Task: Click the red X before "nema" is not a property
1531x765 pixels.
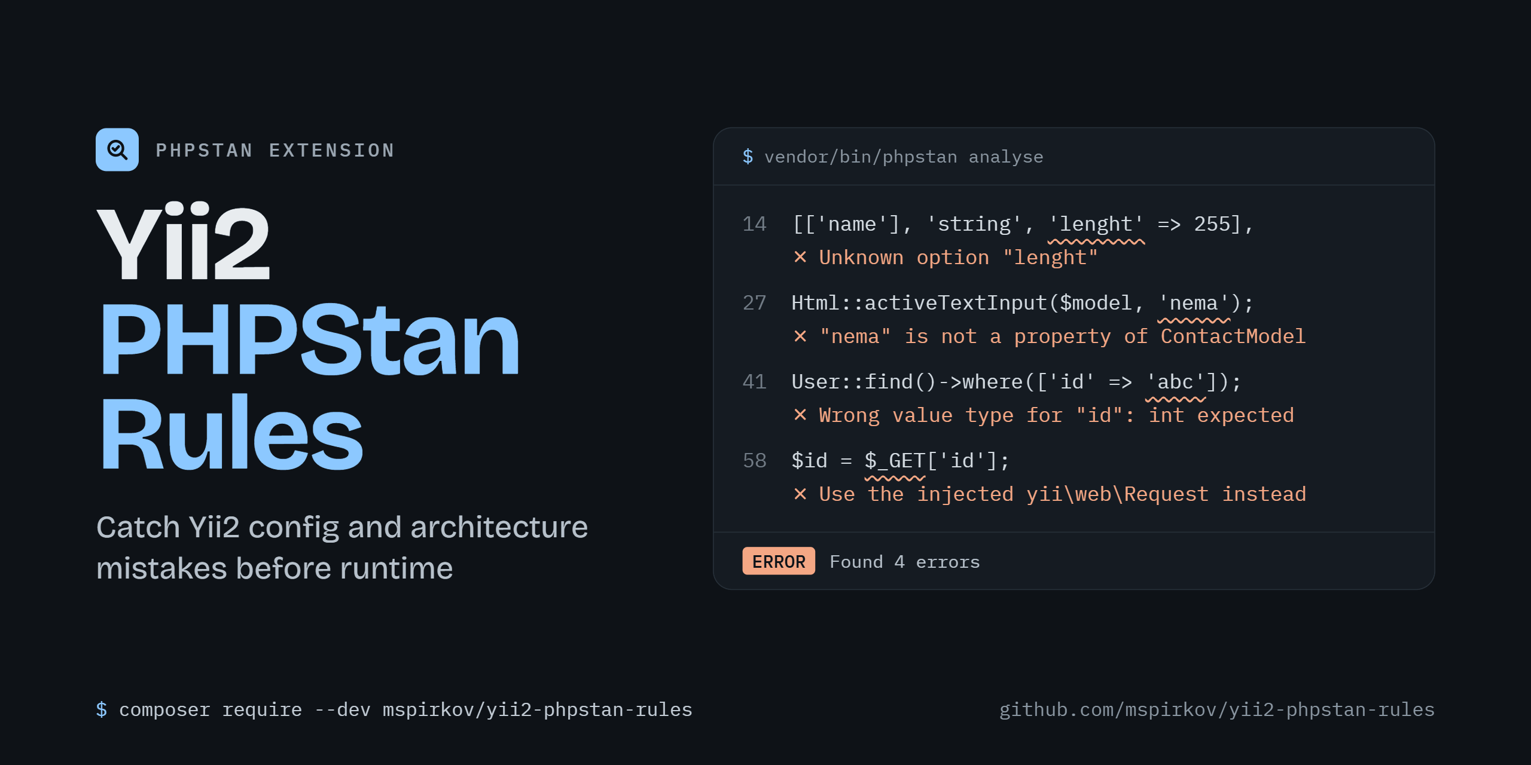Action: click(x=800, y=336)
